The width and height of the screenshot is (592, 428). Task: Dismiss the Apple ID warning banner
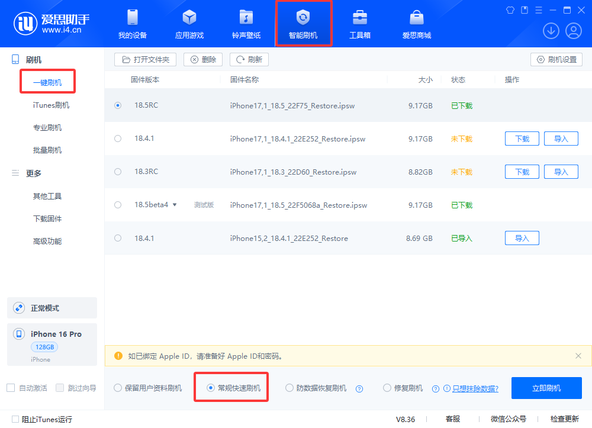pyautogui.click(x=578, y=356)
